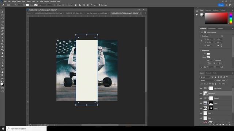Toggle type layer filter icon
The height and width of the screenshot is (131, 234).
point(218,77)
